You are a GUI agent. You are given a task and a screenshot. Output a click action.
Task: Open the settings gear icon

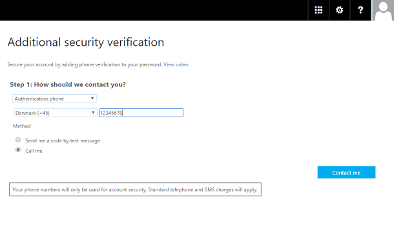(340, 10)
